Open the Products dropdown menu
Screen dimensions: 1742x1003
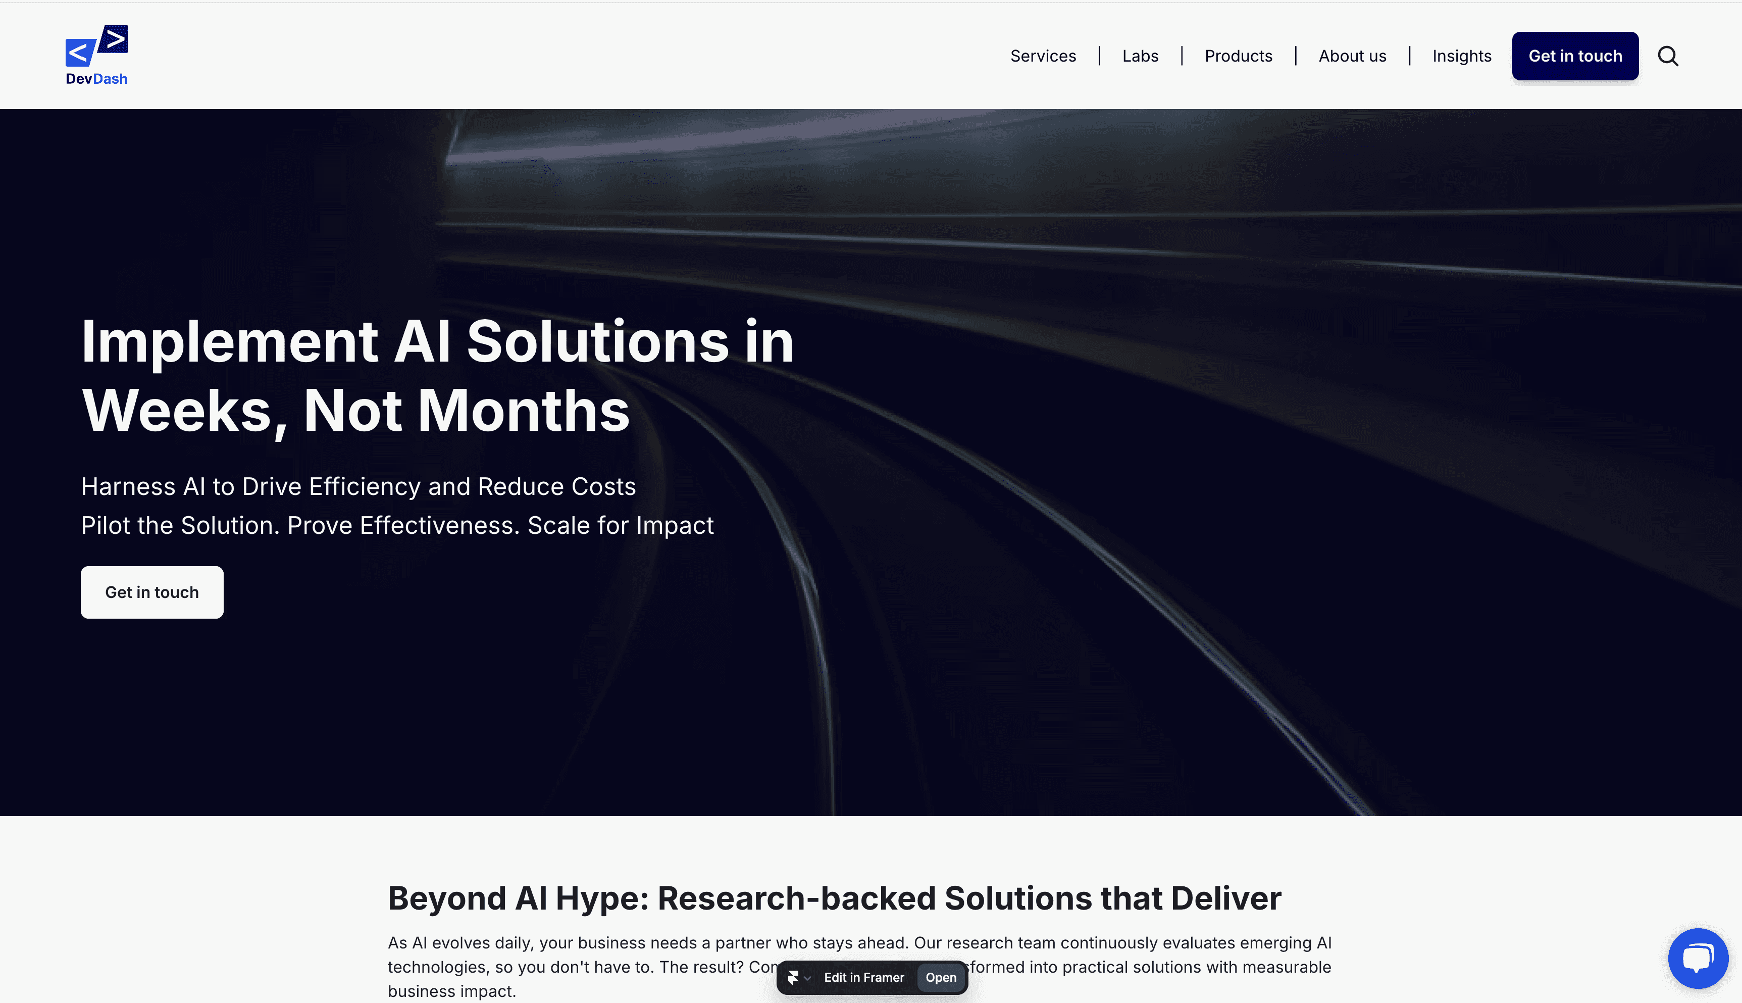coord(1237,56)
